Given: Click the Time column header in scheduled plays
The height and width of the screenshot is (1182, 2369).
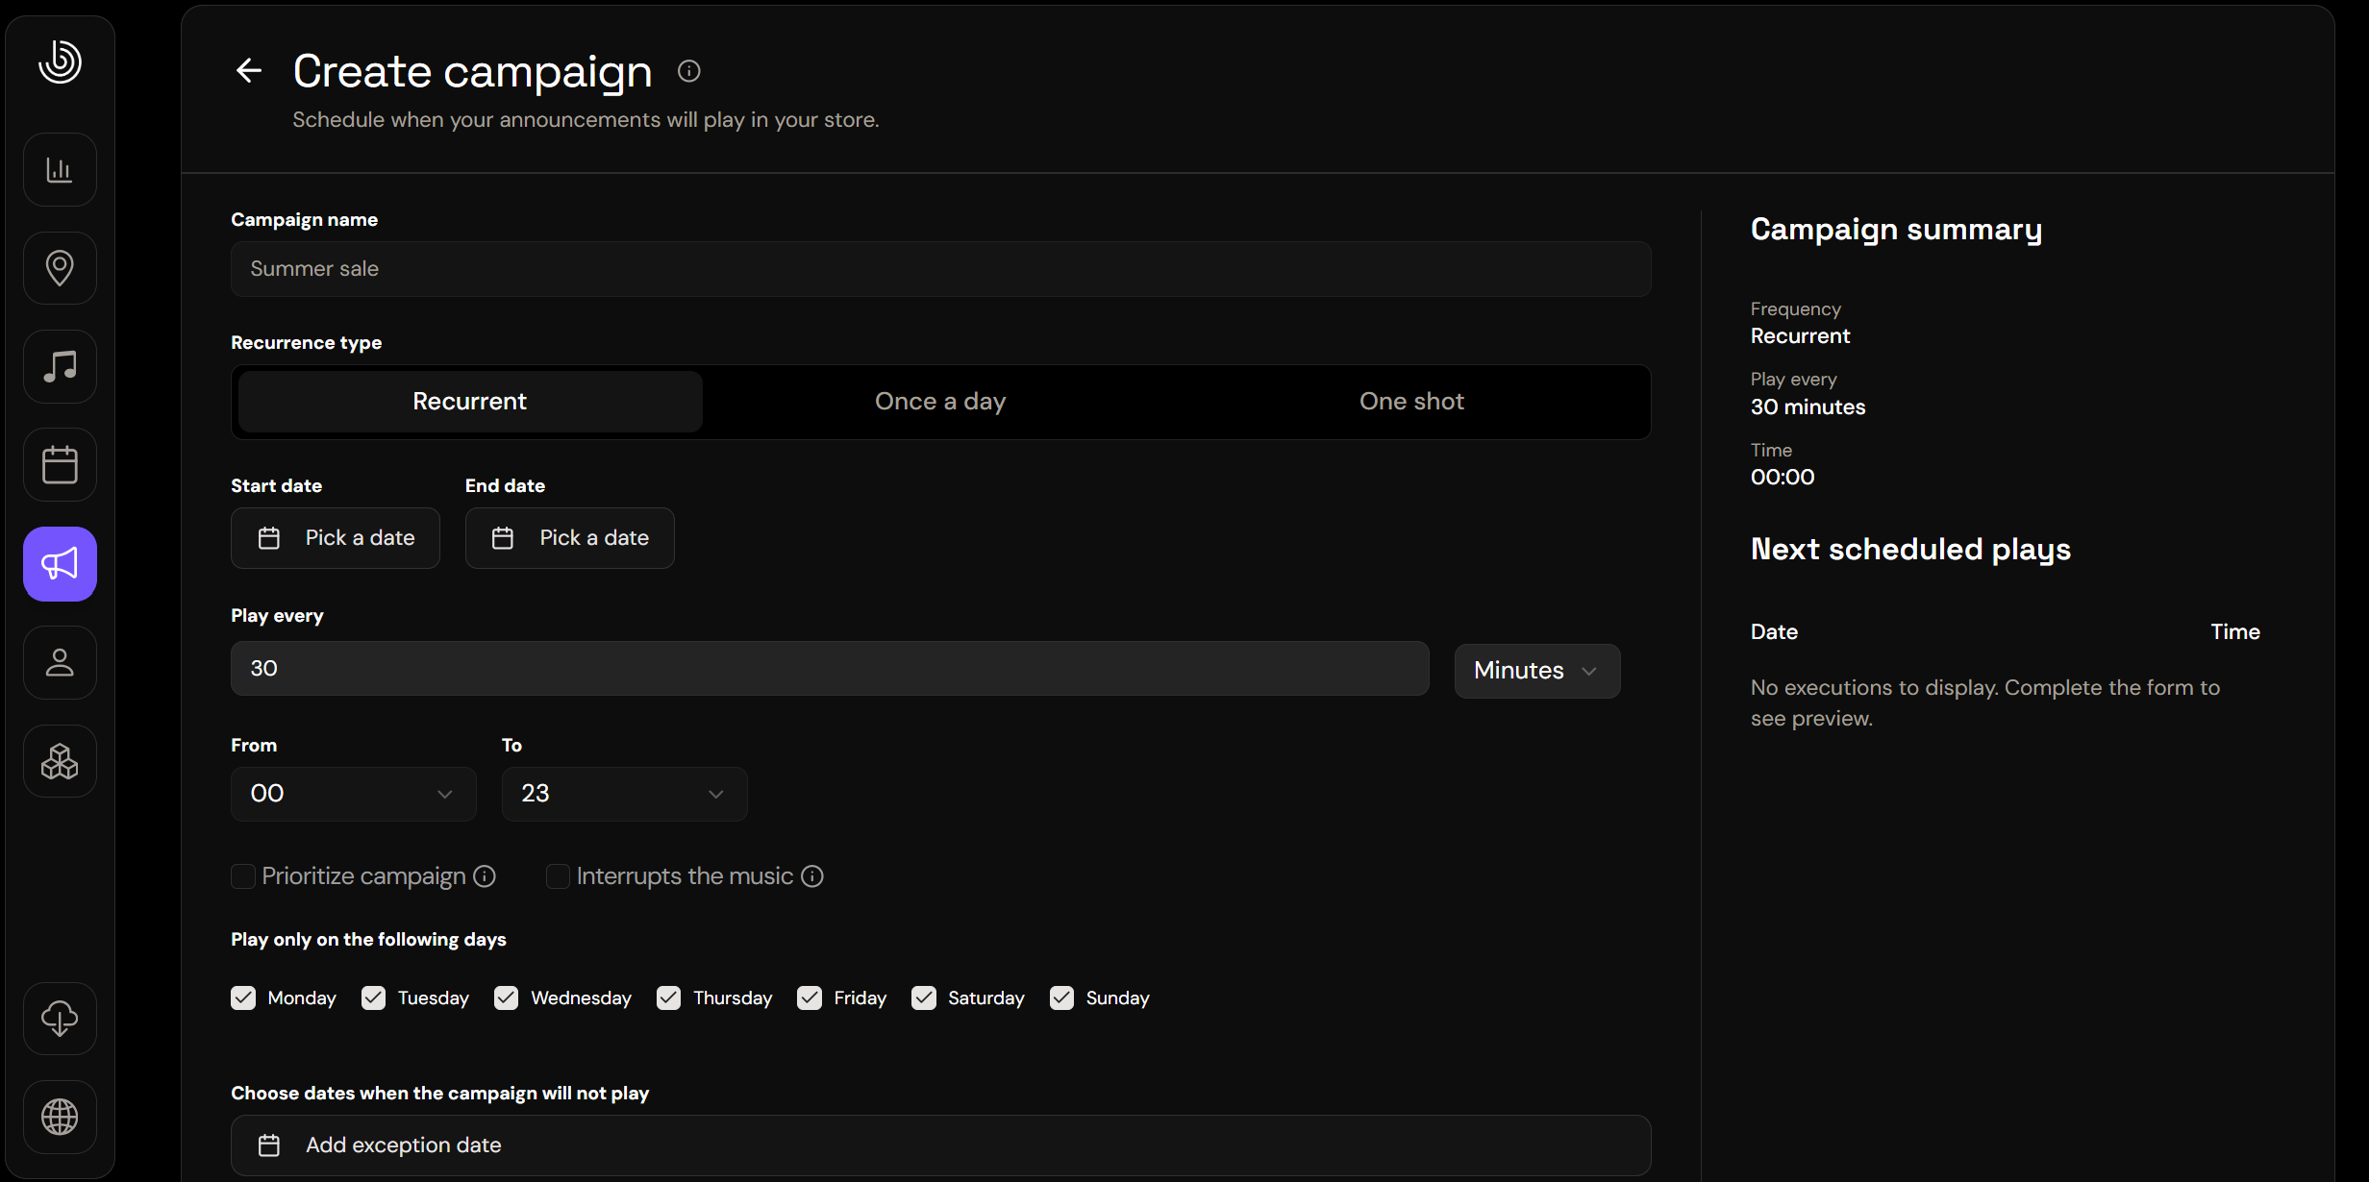Looking at the screenshot, I should pyautogui.click(x=2235, y=632).
